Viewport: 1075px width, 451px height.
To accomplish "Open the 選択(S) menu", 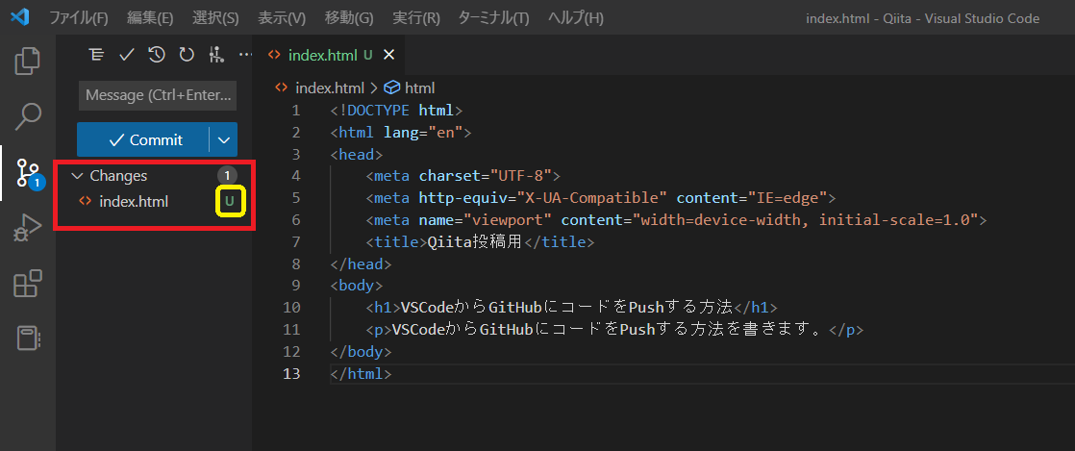I will pos(215,18).
